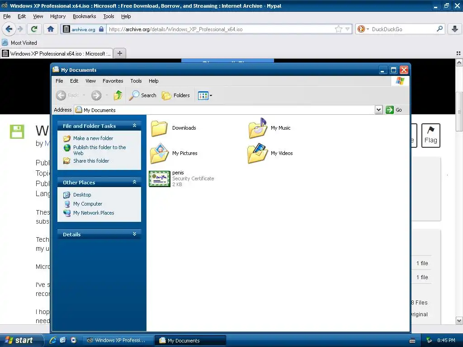Open Explorer's Help menu
Image resolution: width=463 pixels, height=347 pixels.
click(x=154, y=81)
